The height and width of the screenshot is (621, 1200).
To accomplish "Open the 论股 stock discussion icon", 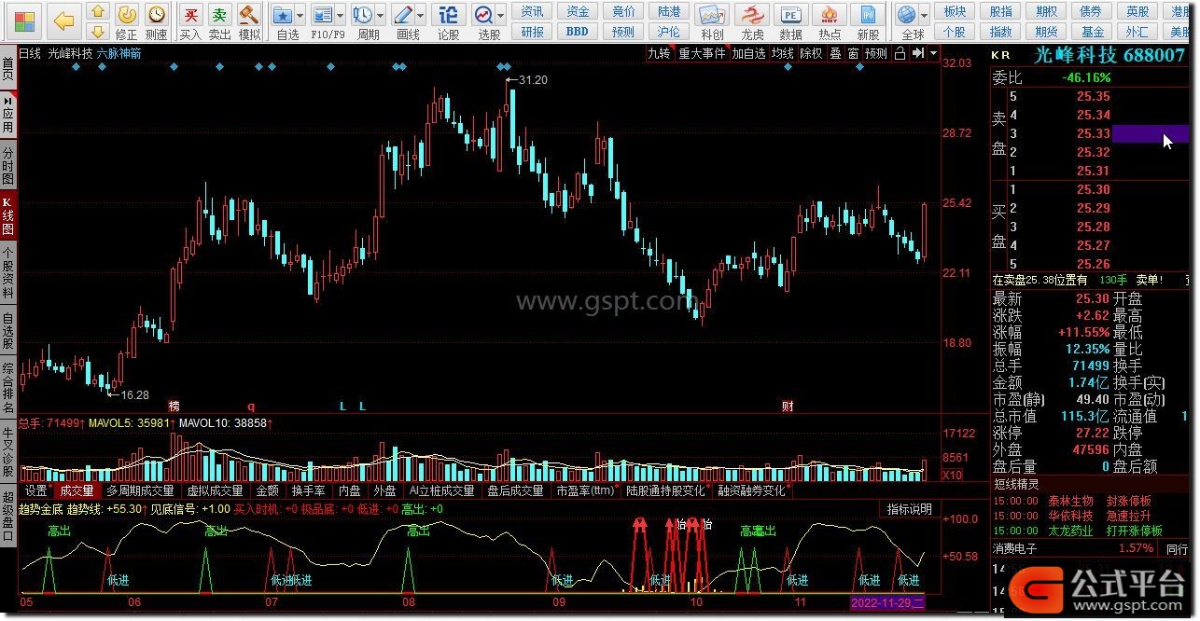I will pos(449,21).
